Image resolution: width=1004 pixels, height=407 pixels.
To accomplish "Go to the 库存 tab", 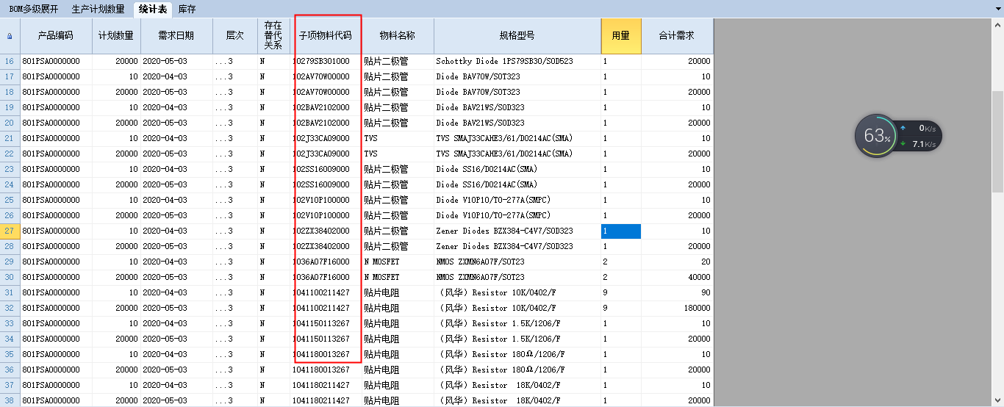I will 187,10.
